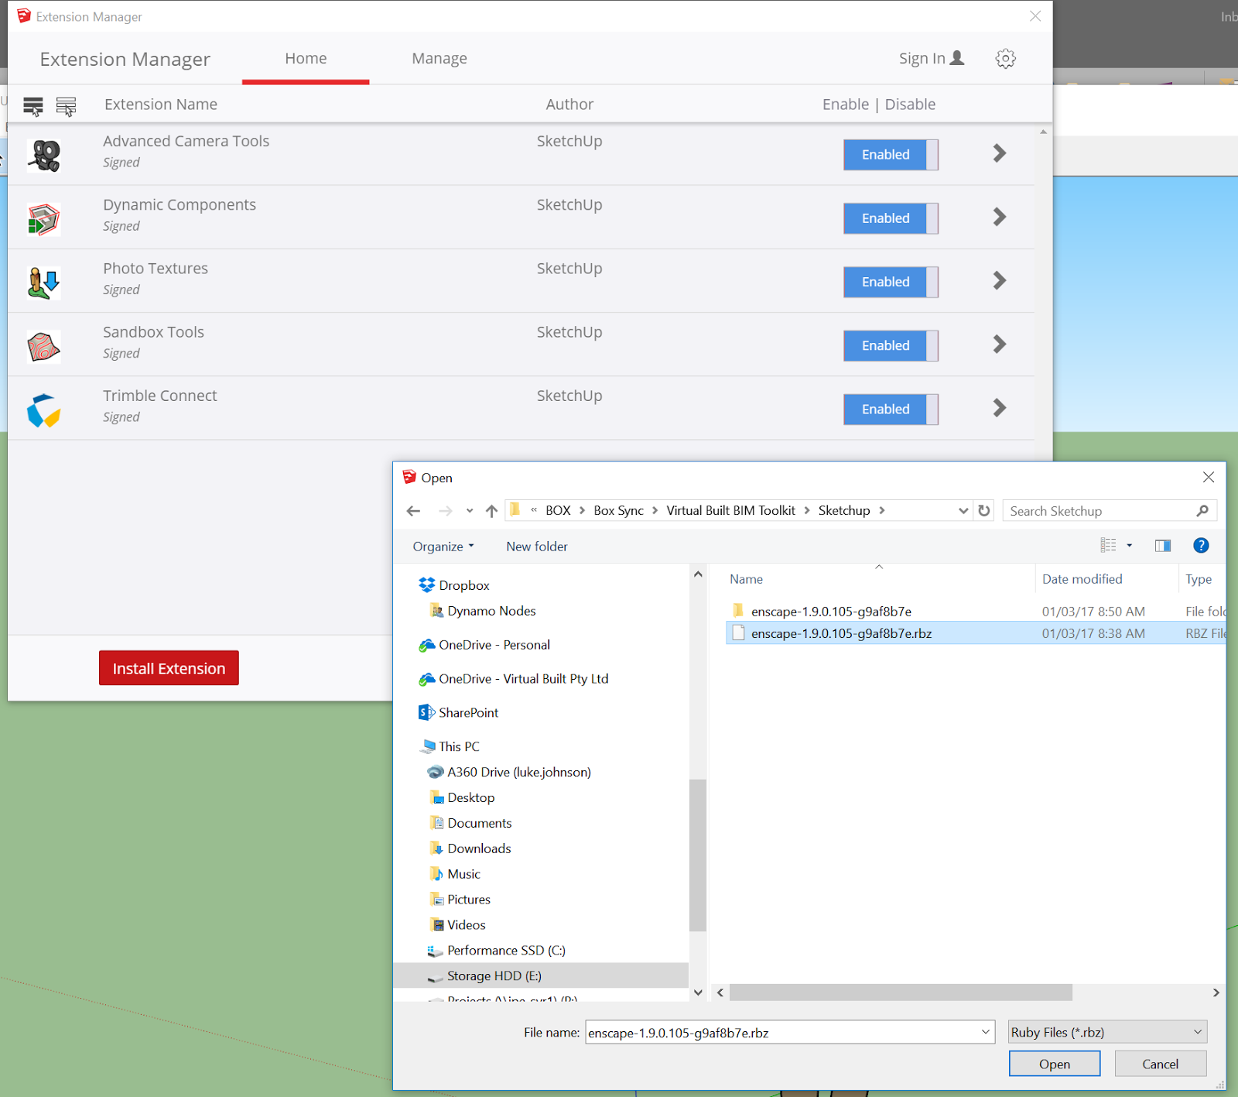Viewport: 1238px width, 1097px height.
Task: Select the Home tab
Action: pos(306,58)
